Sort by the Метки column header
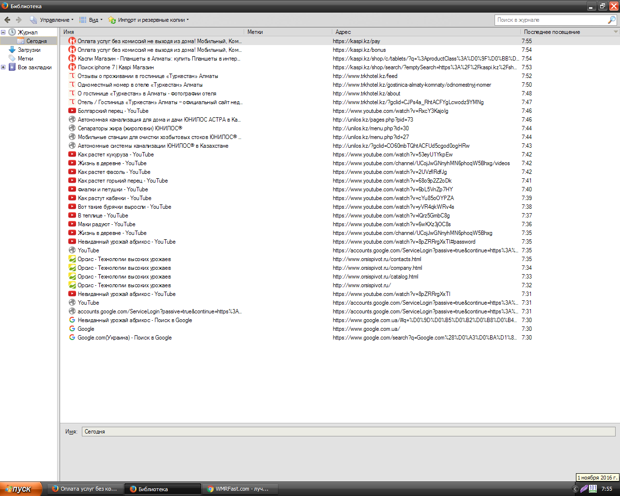The width and height of the screenshot is (620, 496). pyautogui.click(x=288, y=32)
